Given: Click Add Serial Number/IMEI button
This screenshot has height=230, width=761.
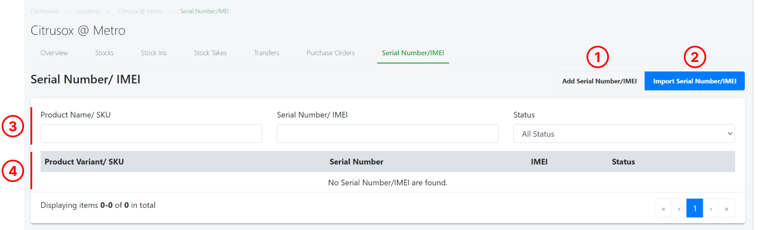Looking at the screenshot, I should 599,81.
